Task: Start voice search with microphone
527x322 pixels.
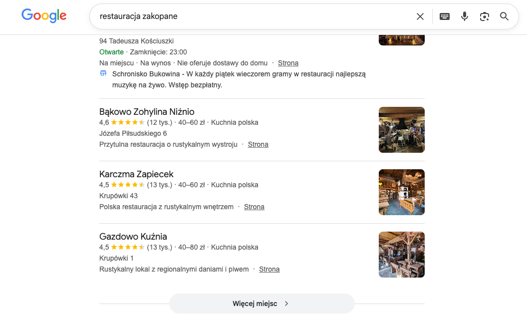Action: click(465, 16)
